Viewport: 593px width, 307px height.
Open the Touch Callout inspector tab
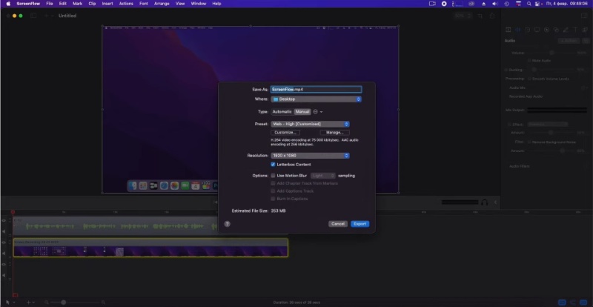(x=556, y=30)
